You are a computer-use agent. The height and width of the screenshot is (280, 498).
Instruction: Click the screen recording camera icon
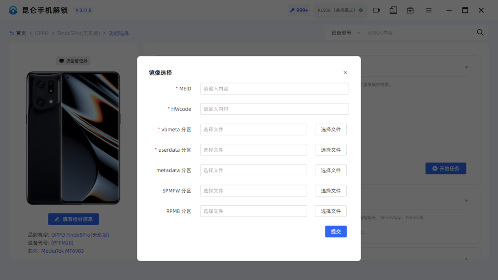click(x=376, y=10)
